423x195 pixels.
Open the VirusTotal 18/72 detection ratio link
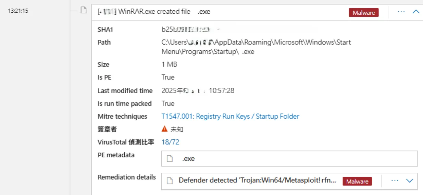point(170,142)
